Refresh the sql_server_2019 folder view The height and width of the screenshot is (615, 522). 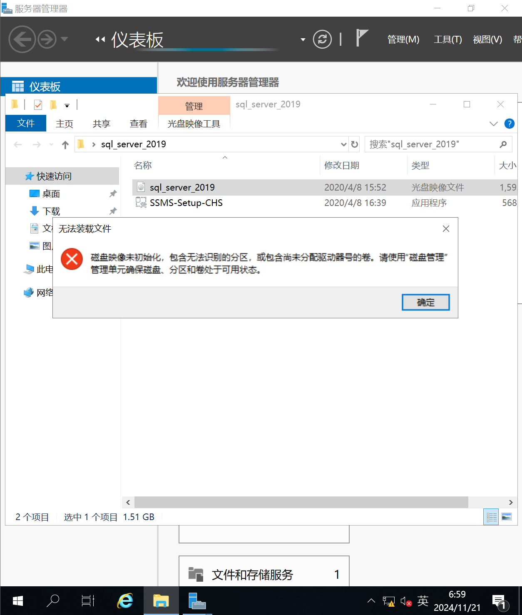355,144
